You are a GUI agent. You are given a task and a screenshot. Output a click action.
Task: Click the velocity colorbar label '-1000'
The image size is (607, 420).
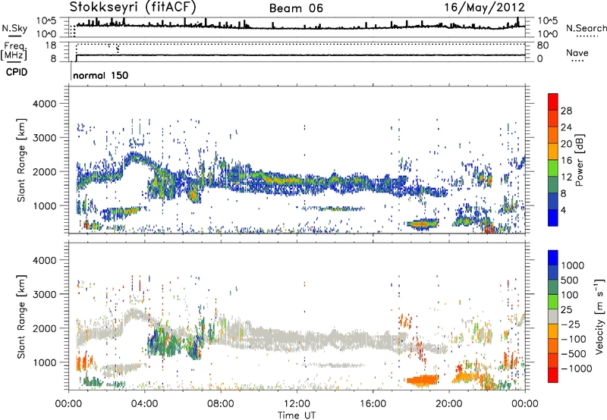[x=576, y=368]
